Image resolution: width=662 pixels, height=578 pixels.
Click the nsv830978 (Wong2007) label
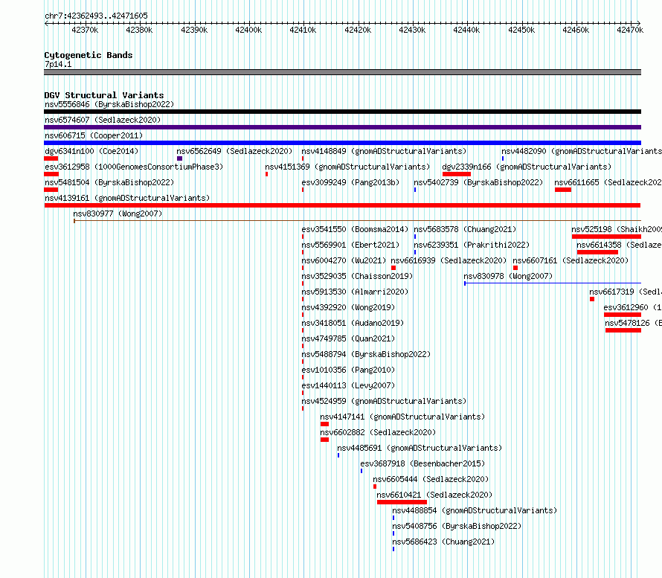[x=508, y=276]
